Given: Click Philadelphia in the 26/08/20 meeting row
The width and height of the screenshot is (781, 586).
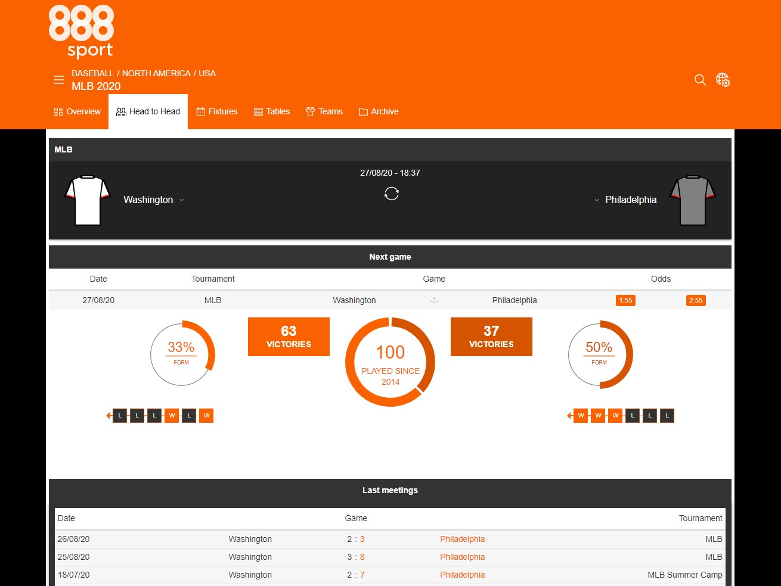Looking at the screenshot, I should point(462,539).
